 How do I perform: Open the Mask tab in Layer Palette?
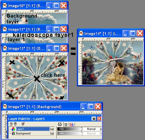[x=66, y=124]
